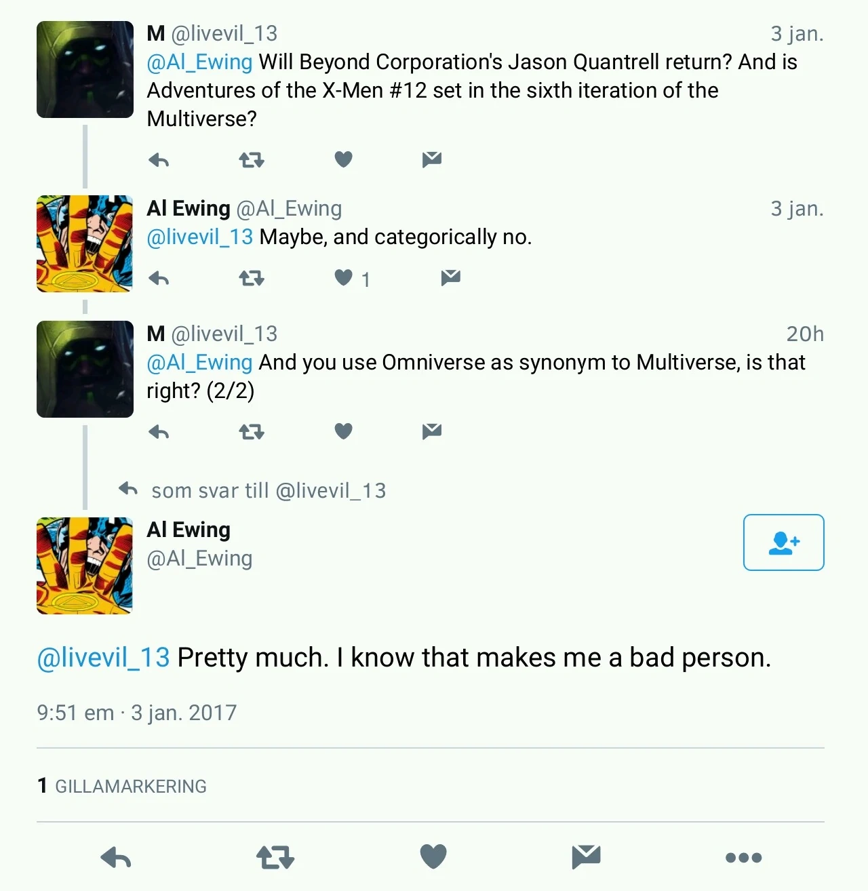Image resolution: width=868 pixels, height=891 pixels.
Task: View the 1 GILLAMARKERING likes list
Action: click(x=122, y=786)
